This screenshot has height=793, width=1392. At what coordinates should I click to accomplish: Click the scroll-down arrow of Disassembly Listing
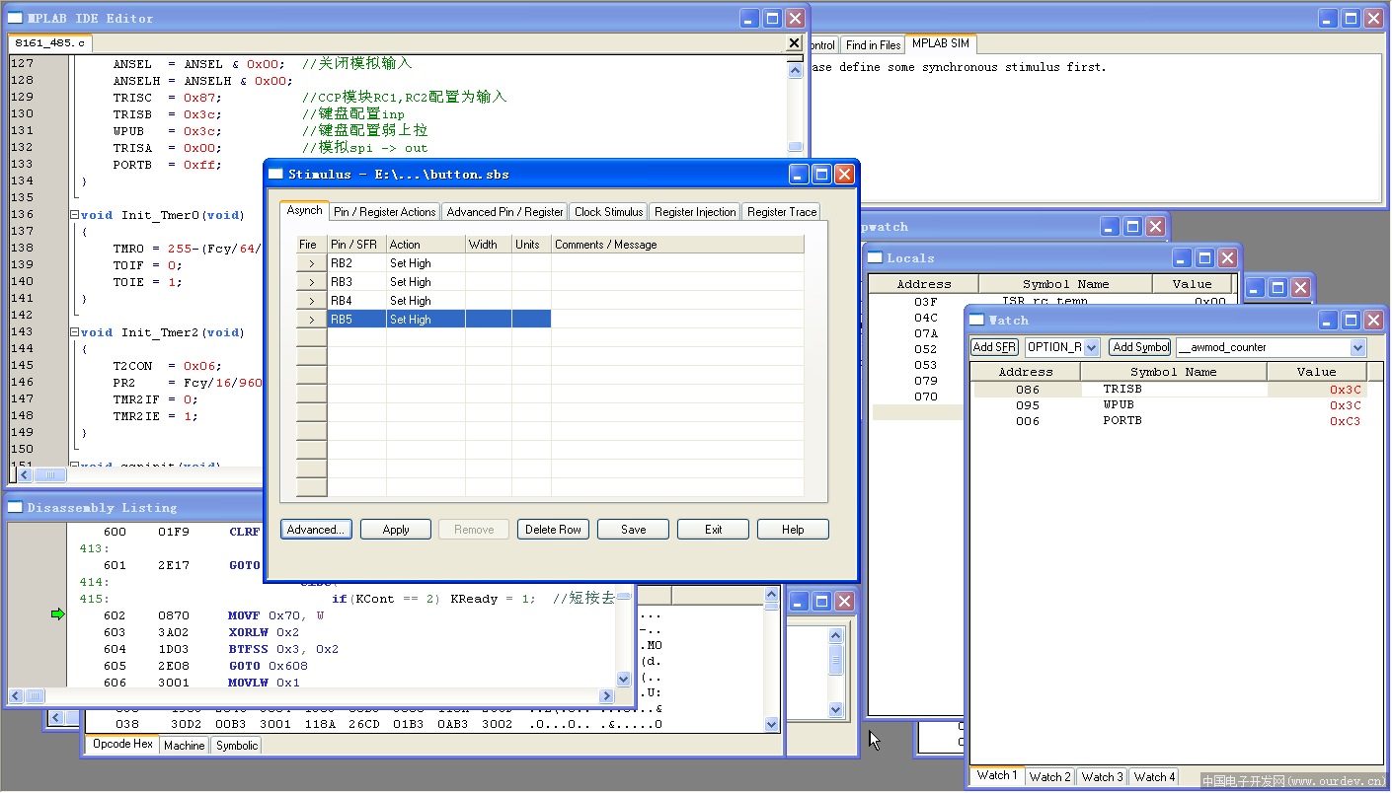(x=623, y=679)
